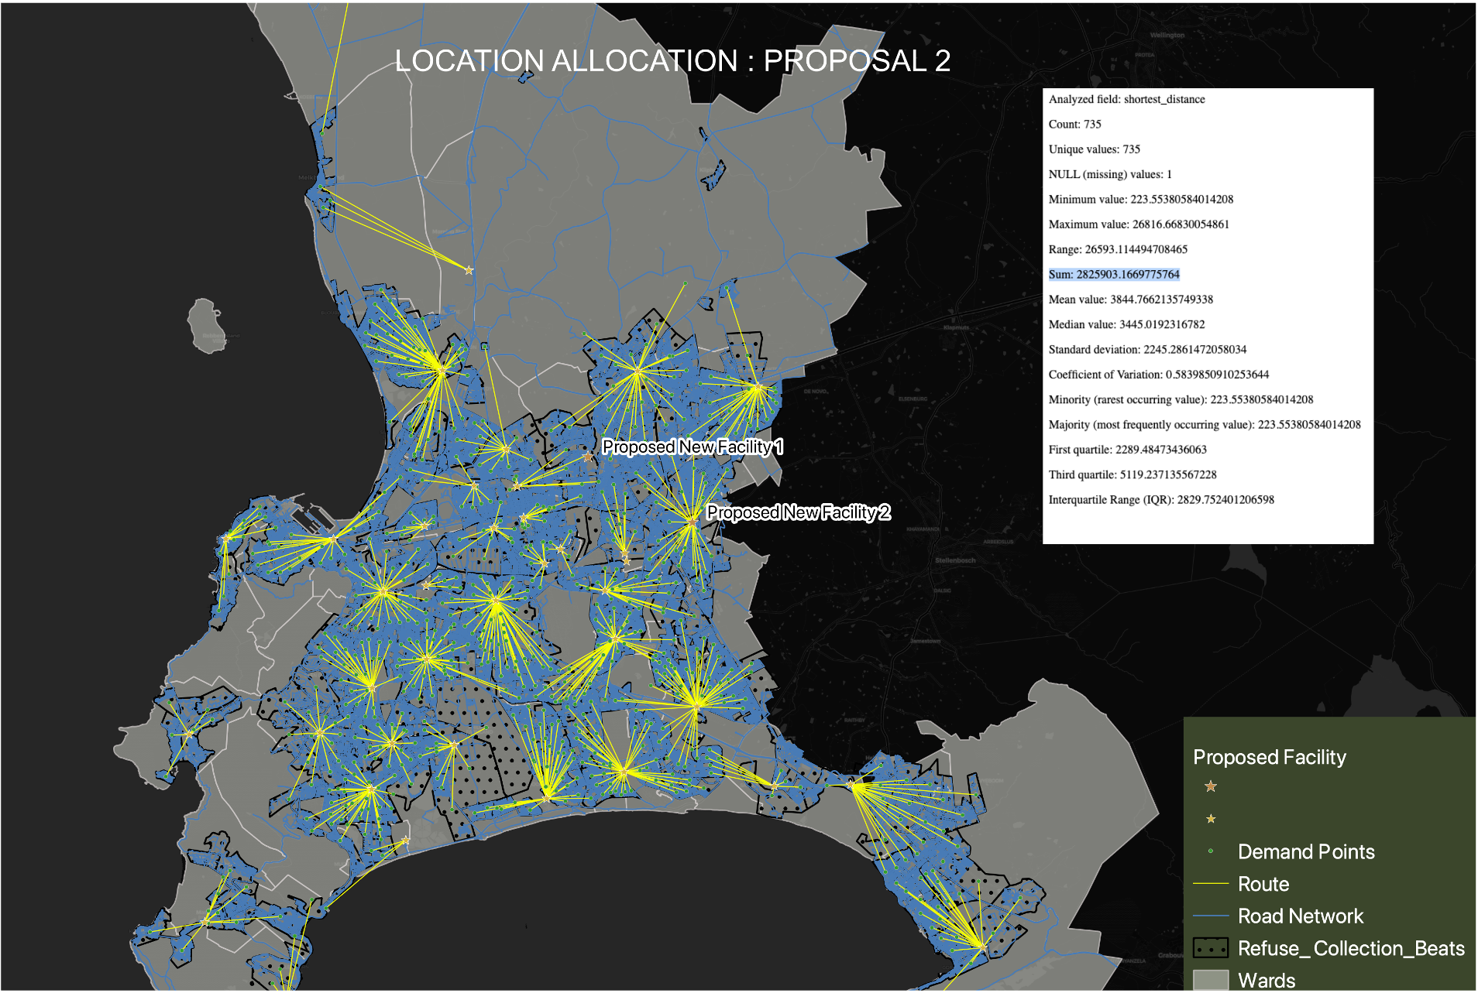
Task: Click the Unique values: 735 statistic
Action: pyautogui.click(x=1094, y=149)
